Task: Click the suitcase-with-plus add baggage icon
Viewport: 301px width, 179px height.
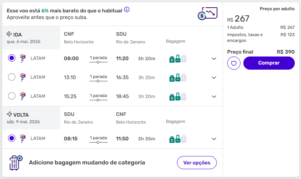Action: pyautogui.click(x=16, y=163)
